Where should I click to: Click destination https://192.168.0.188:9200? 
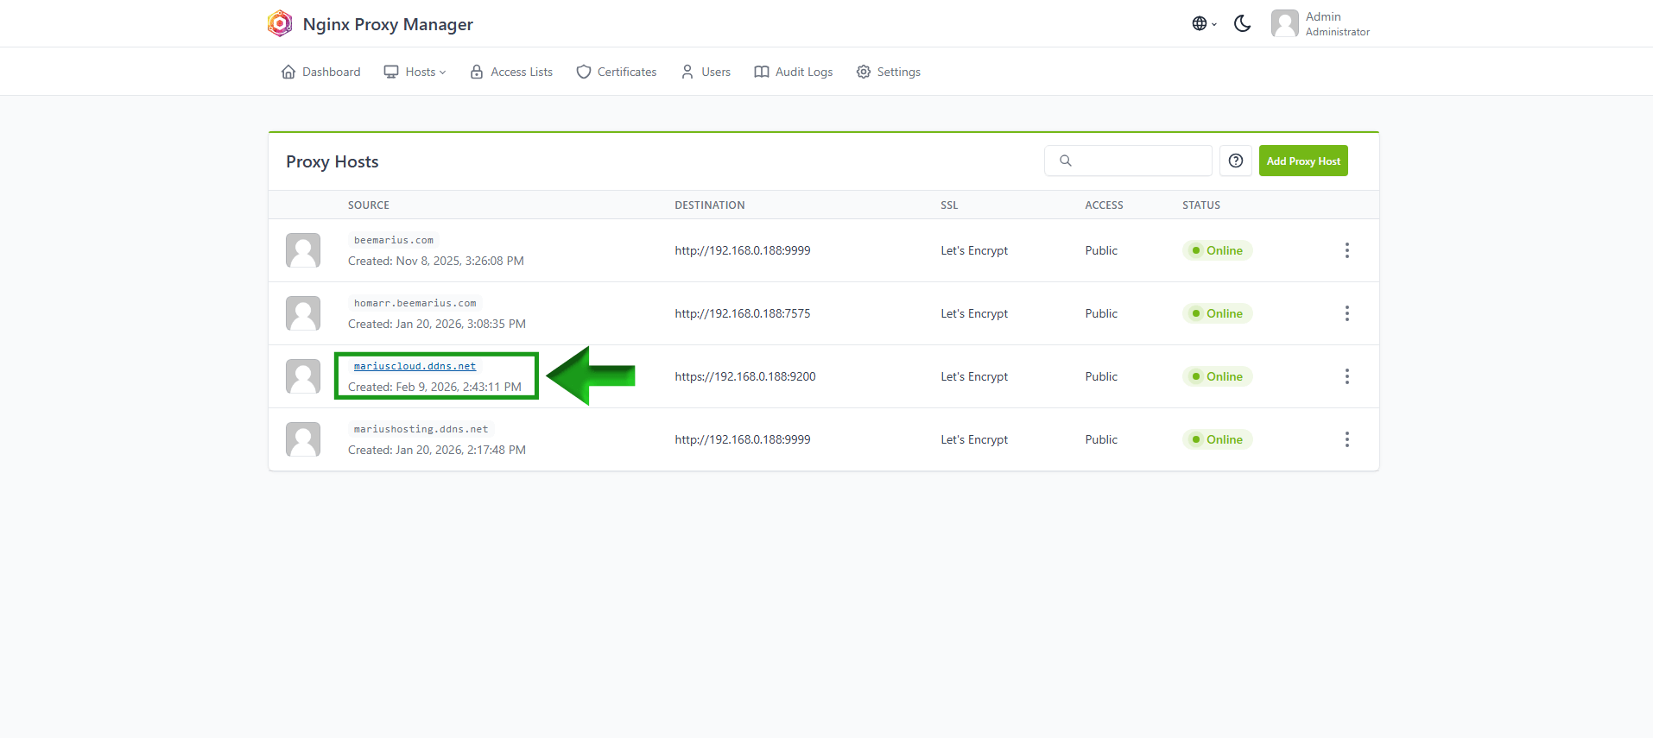[x=745, y=376]
